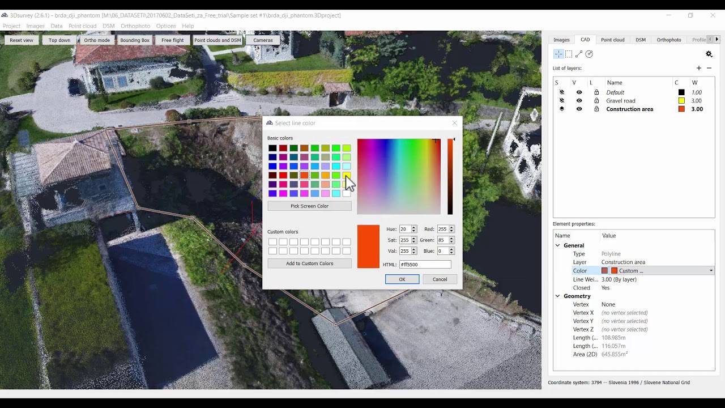Open the Point cloud menu
The width and height of the screenshot is (725, 408).
(x=82, y=26)
